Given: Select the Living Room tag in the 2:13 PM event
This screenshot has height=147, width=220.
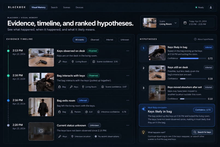Looking at the screenshot, I should 79,62.
